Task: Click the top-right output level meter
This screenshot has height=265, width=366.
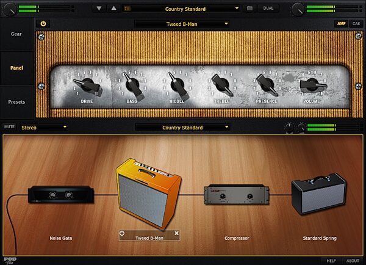Action: [335, 9]
